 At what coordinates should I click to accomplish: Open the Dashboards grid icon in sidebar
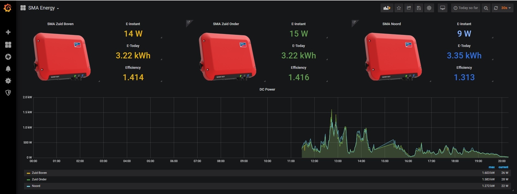(8, 45)
